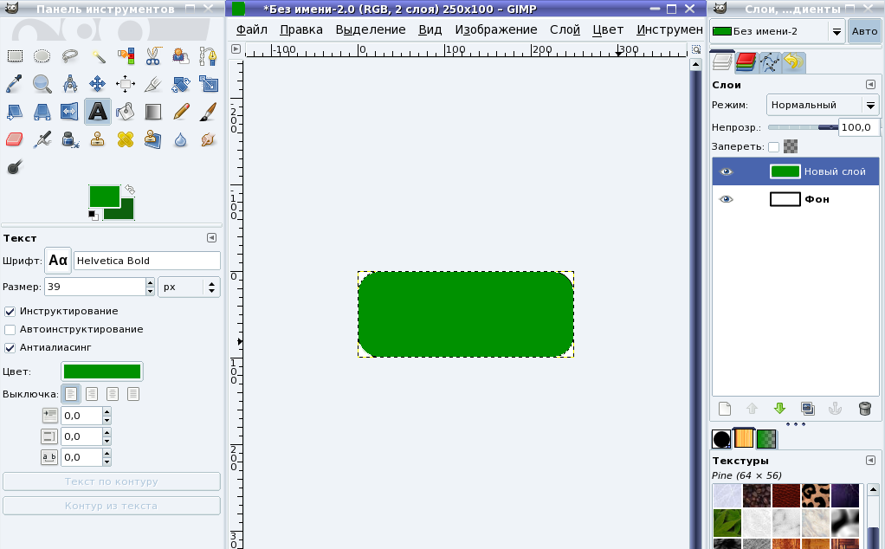This screenshot has width=885, height=549.
Task: Hide the Фон layer via eye icon
Action: pyautogui.click(x=726, y=199)
